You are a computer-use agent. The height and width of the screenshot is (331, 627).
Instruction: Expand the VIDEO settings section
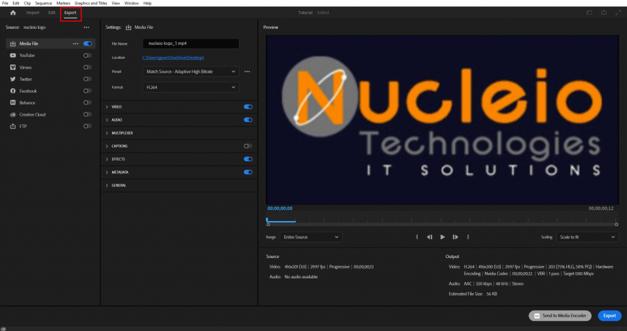(x=107, y=107)
